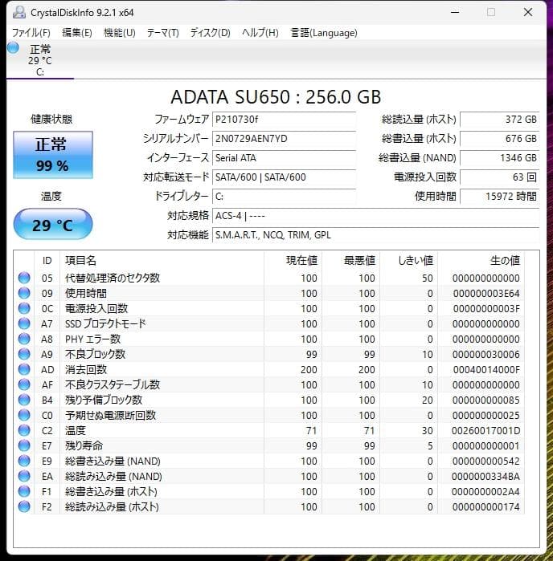553x561 pixels.
Task: Click the 現在値 column header
Action: click(x=293, y=261)
